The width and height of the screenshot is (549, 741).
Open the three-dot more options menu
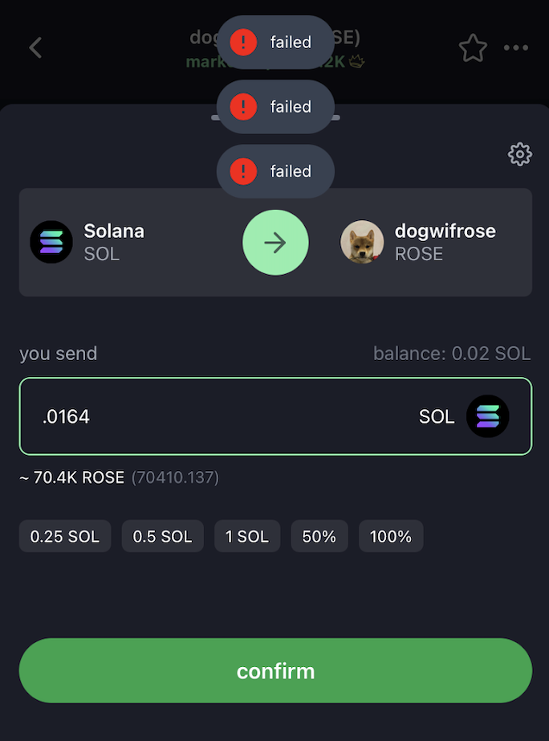point(516,48)
